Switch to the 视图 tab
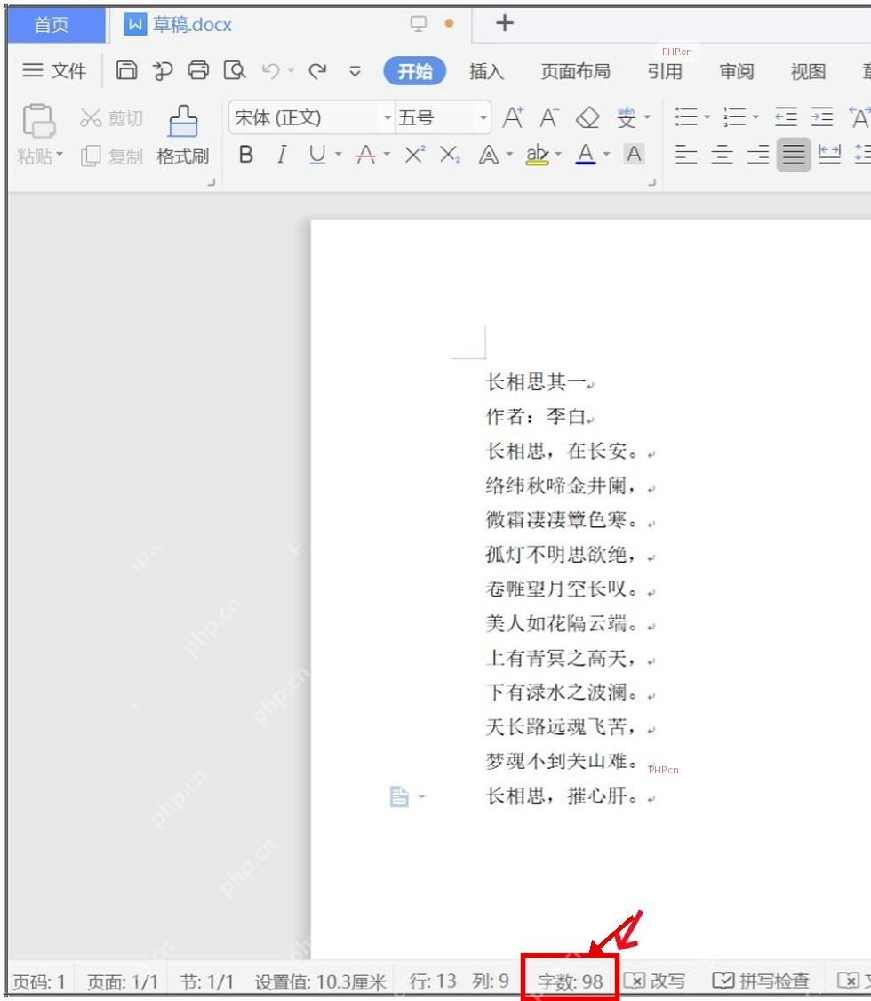The height and width of the screenshot is (1001, 871). coord(808,71)
